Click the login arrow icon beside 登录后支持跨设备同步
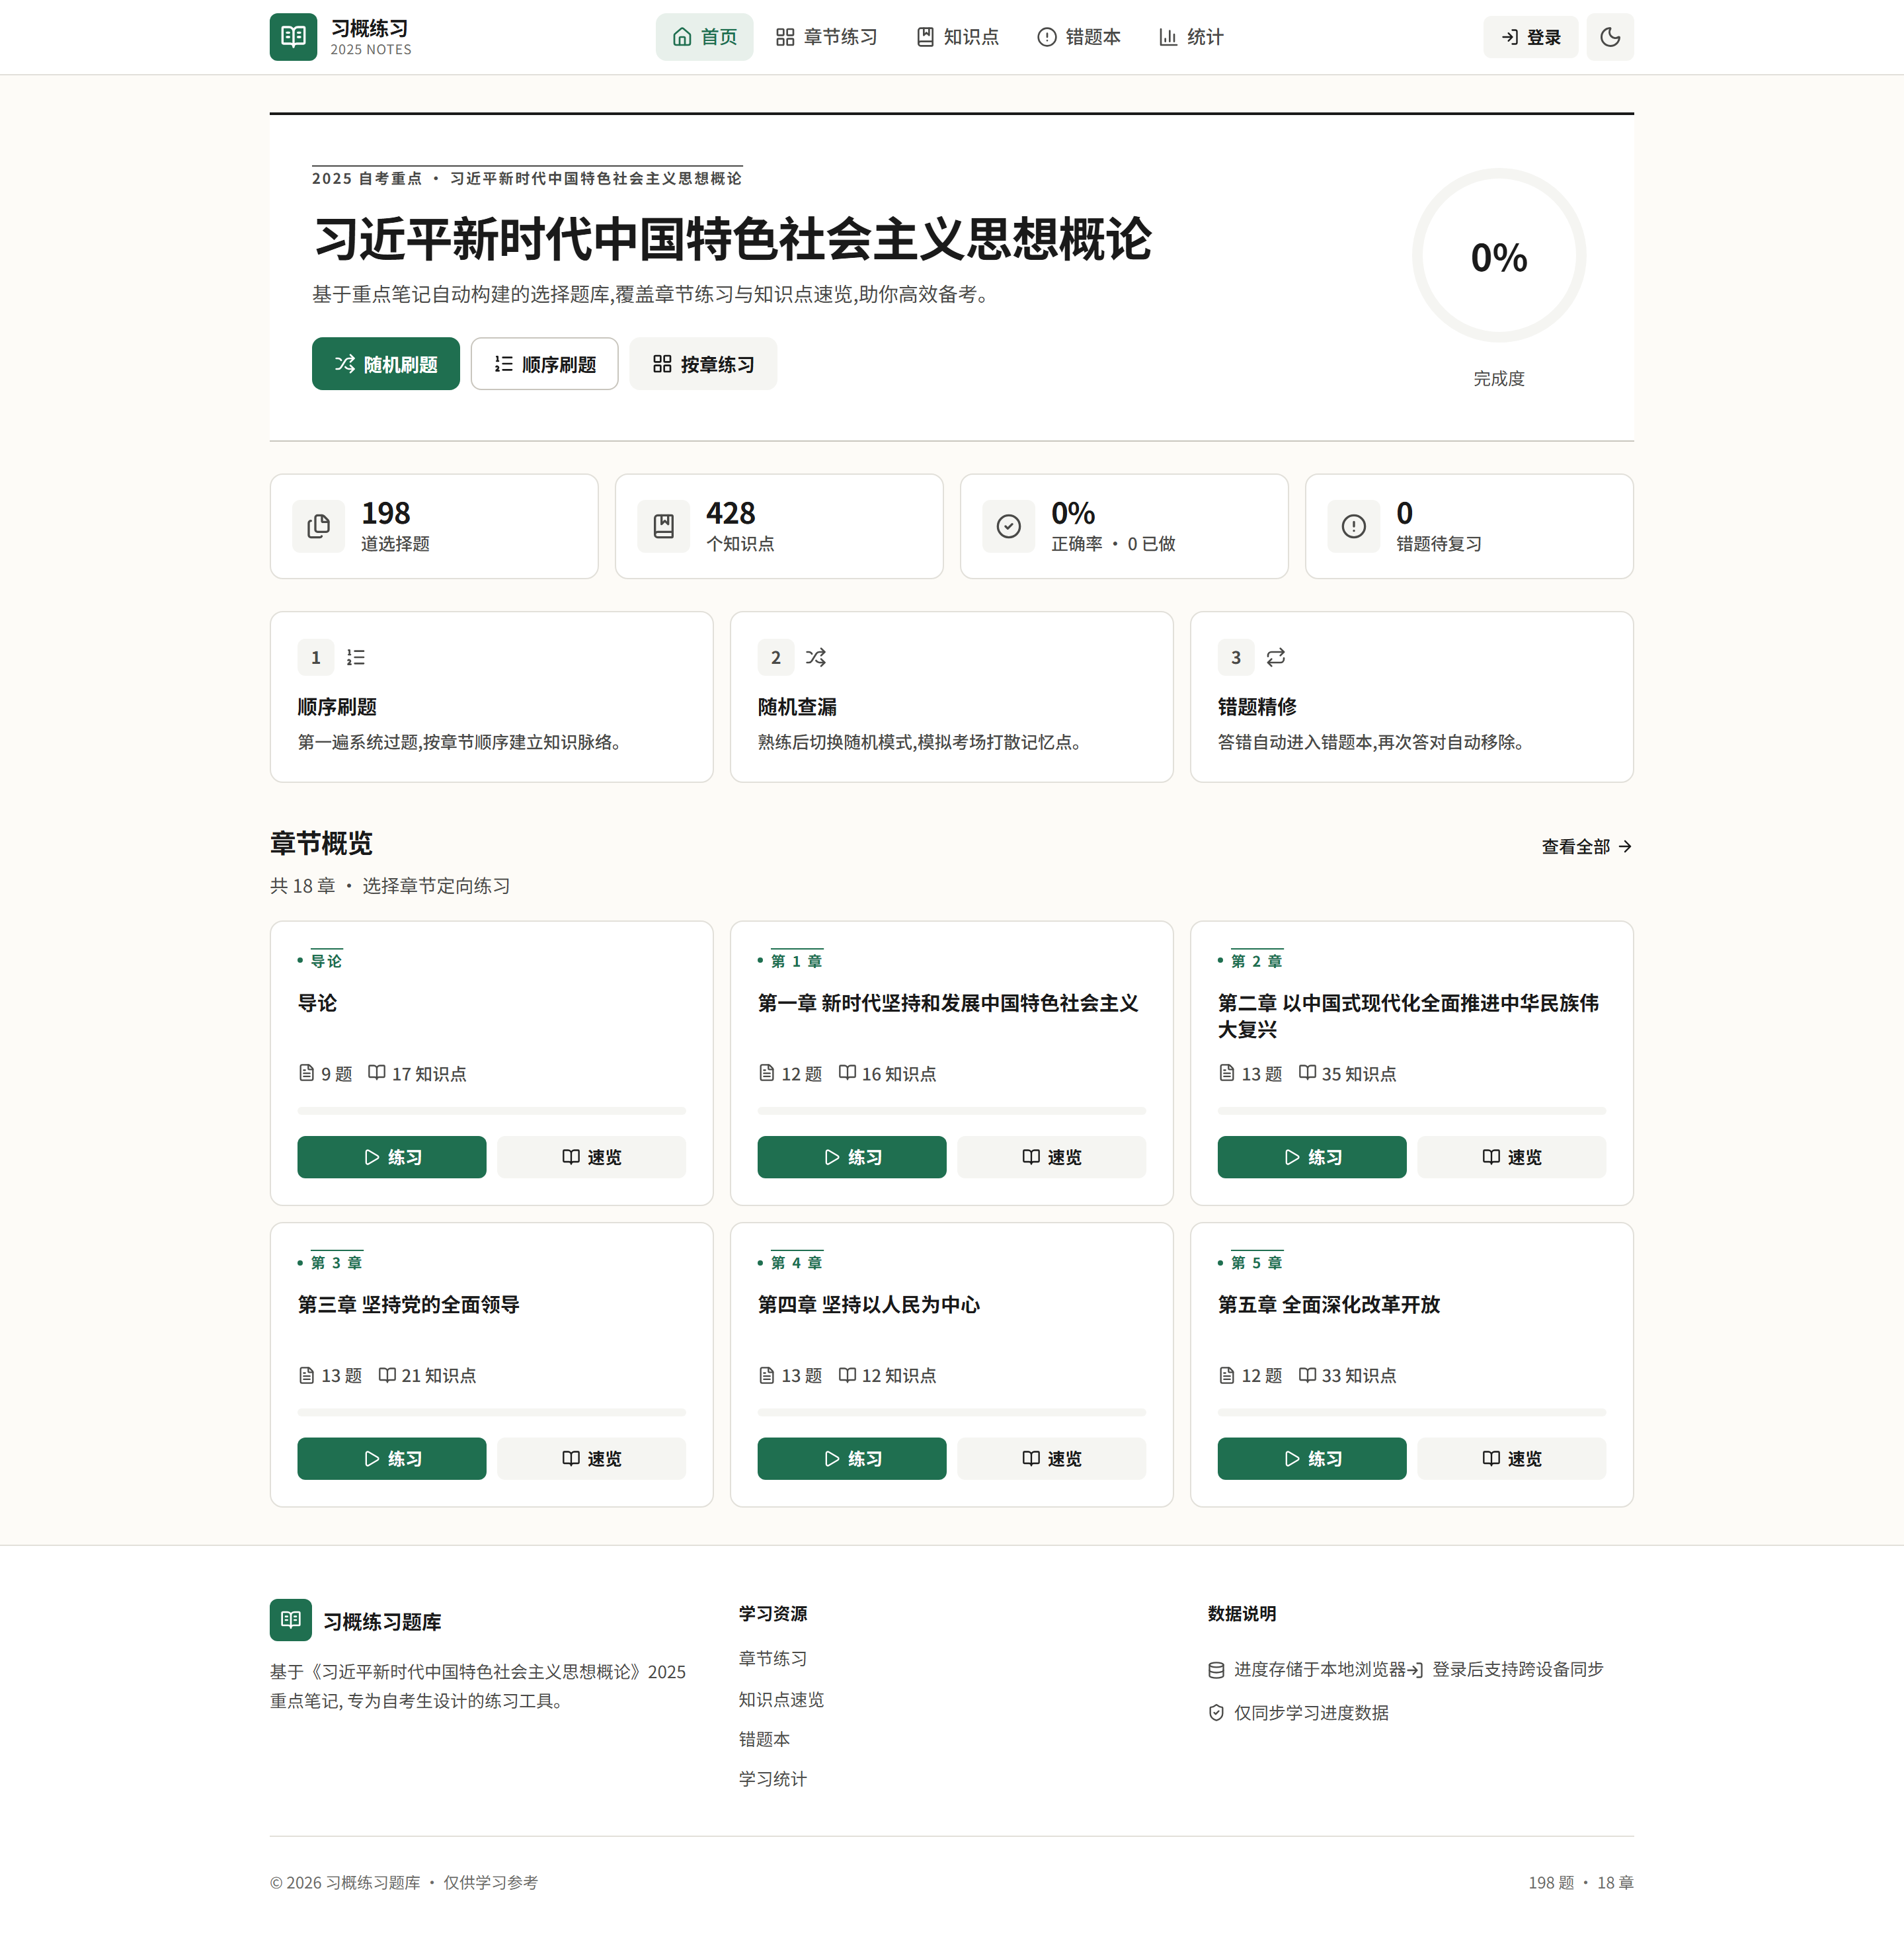This screenshot has width=1904, height=1948. [x=1415, y=1669]
